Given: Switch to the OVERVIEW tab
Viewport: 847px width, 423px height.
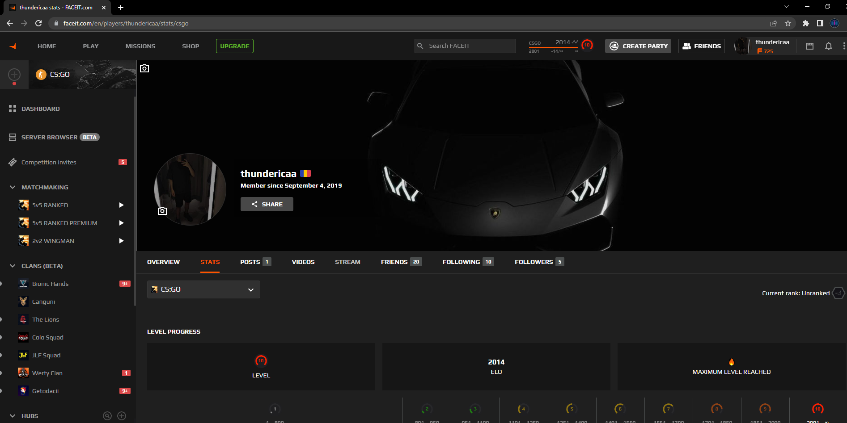Looking at the screenshot, I should 163,262.
